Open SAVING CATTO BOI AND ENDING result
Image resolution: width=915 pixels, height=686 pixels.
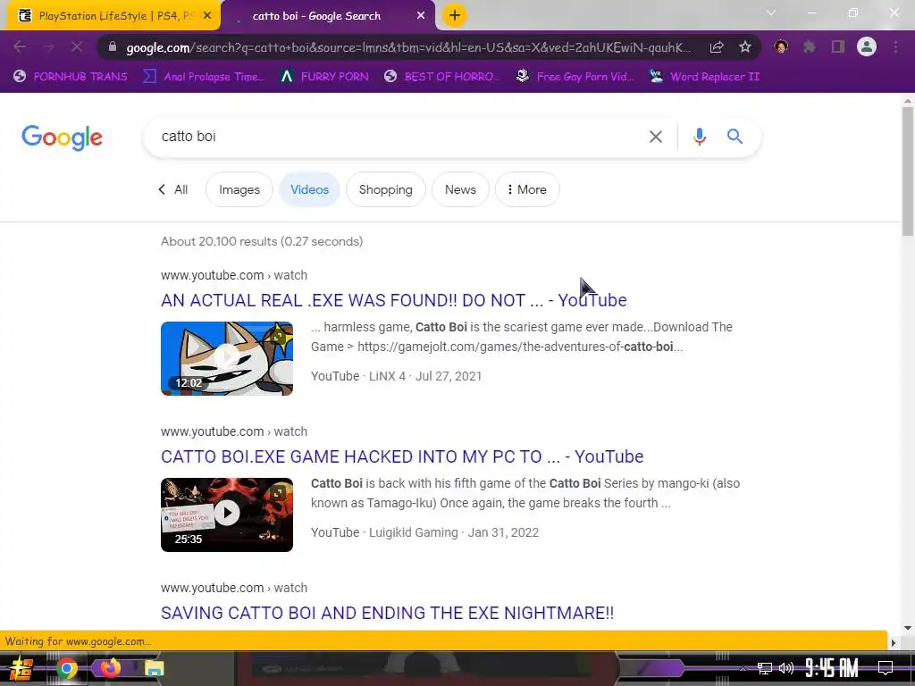[388, 613]
